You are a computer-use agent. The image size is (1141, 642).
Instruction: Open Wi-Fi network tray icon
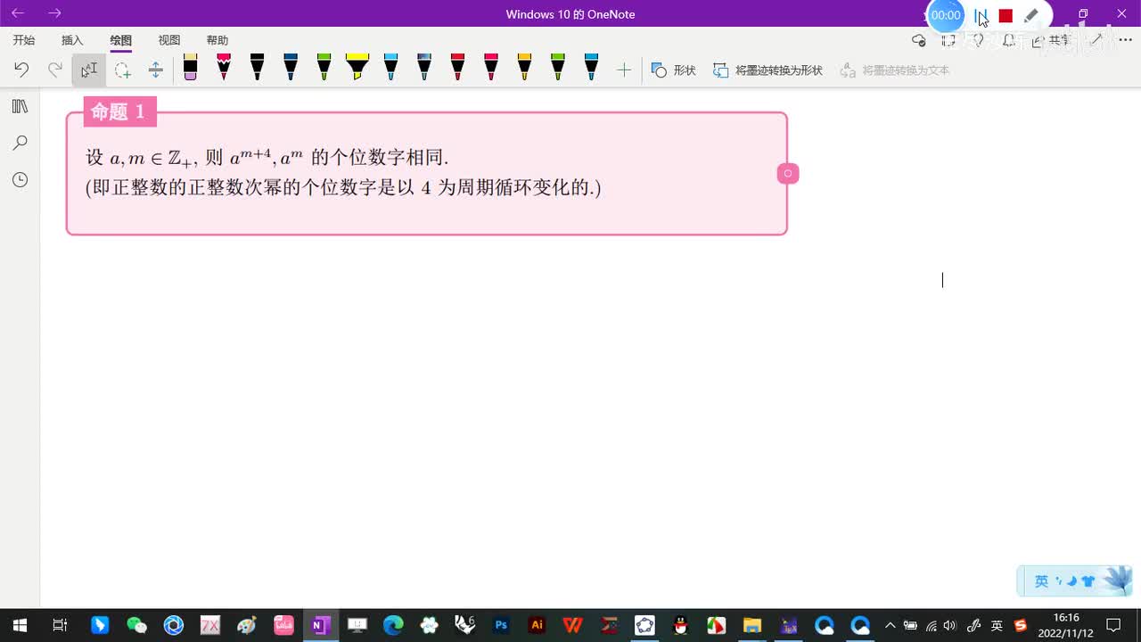pos(931,625)
